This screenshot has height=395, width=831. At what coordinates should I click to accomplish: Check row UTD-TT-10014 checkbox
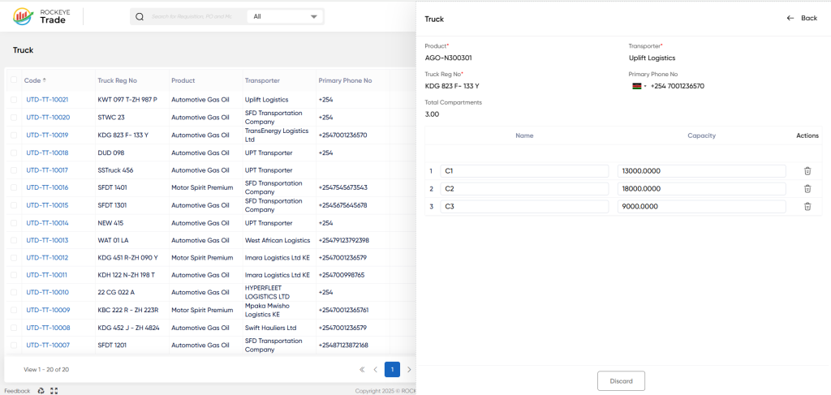click(13, 223)
